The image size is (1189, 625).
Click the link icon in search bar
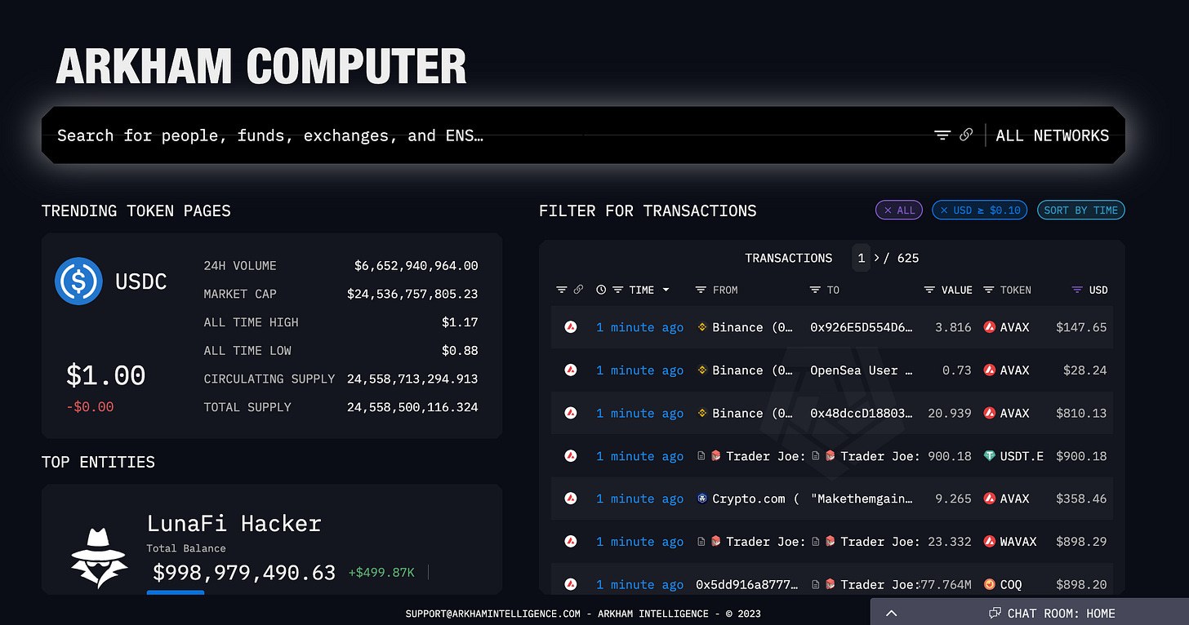point(966,135)
